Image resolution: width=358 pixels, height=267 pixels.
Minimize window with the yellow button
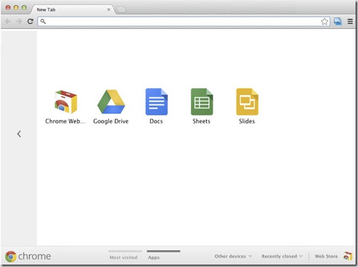(16, 8)
